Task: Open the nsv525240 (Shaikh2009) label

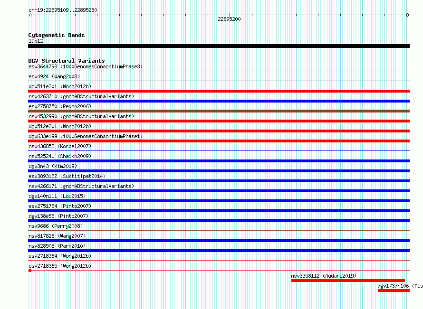Action: 60,156
